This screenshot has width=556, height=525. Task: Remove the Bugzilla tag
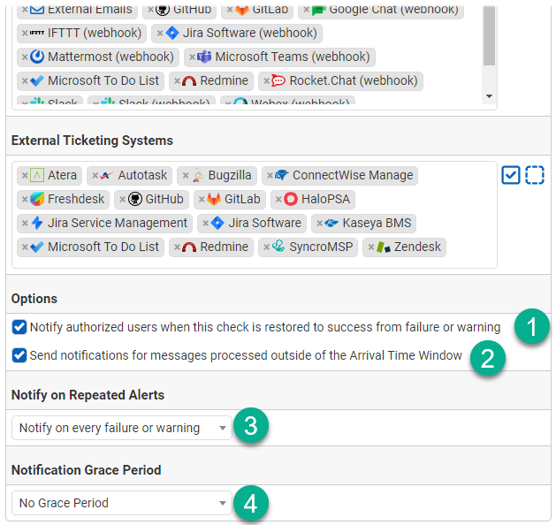pos(186,176)
